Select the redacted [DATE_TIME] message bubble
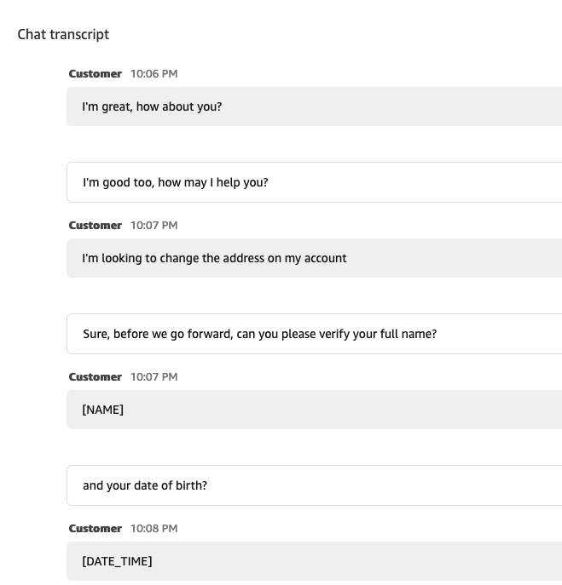 coord(314,561)
